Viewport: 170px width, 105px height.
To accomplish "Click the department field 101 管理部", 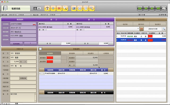I will click(x=23, y=53).
